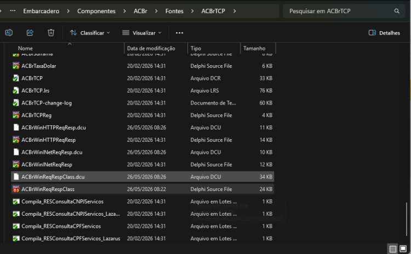411x254 pixels.
Task: Select the ACBrTCP-change-log document icon
Action: (x=16, y=103)
